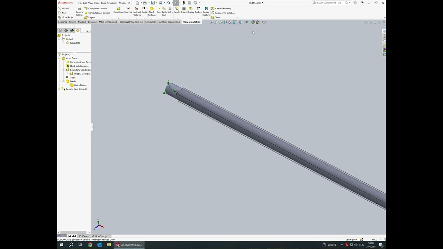The width and height of the screenshot is (443, 249).
Task: Click the Solve command
Action: pyautogui.click(x=170, y=10)
